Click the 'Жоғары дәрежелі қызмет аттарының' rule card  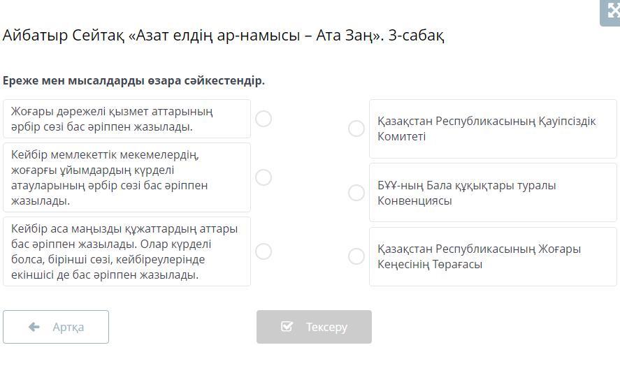(127, 119)
